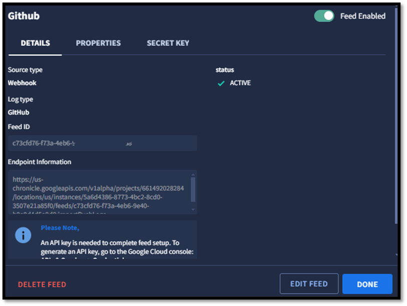
Task: Toggle the Feed Enabled switch
Action: point(324,16)
